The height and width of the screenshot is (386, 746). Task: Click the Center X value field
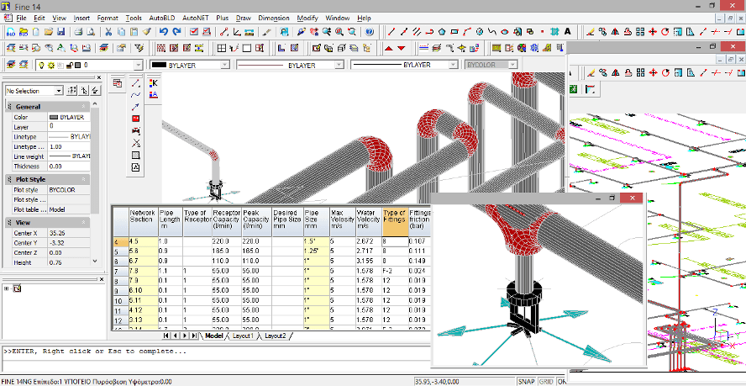coord(69,232)
